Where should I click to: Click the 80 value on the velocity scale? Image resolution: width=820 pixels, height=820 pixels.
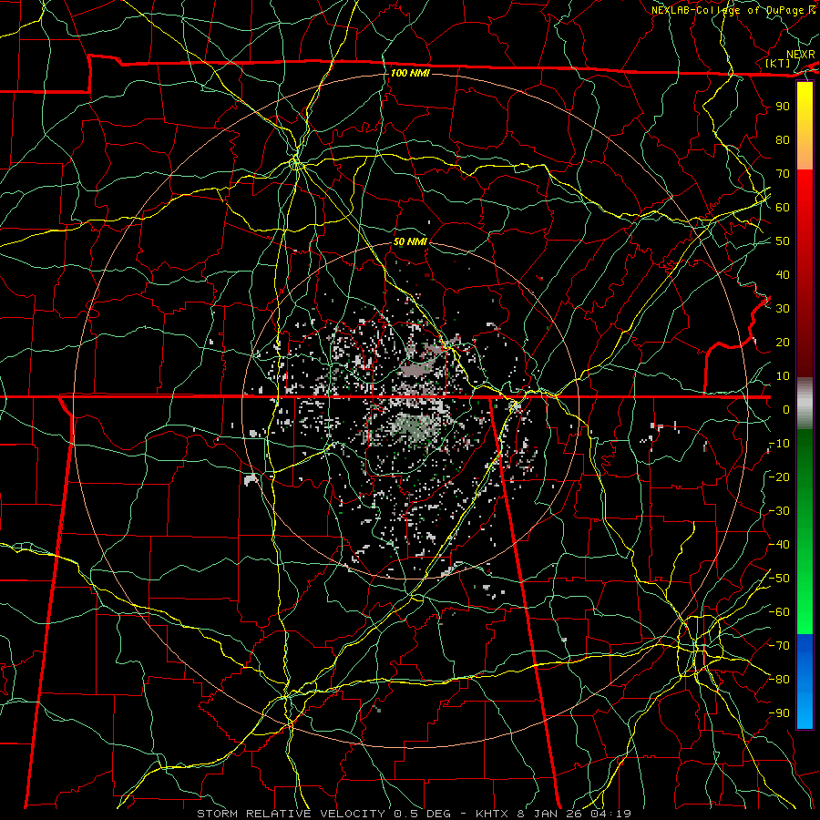(783, 139)
